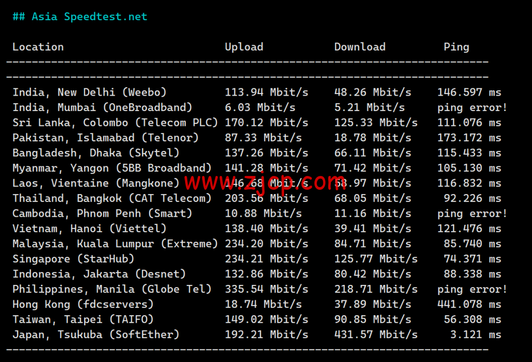Screen dimensions: 532x362
Task: Click 'India, New Delhi (Weebo)' row text
Action: [x=89, y=92]
